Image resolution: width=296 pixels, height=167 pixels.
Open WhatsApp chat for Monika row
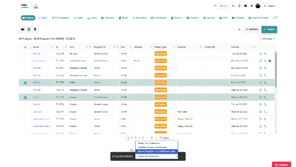coord(261,54)
